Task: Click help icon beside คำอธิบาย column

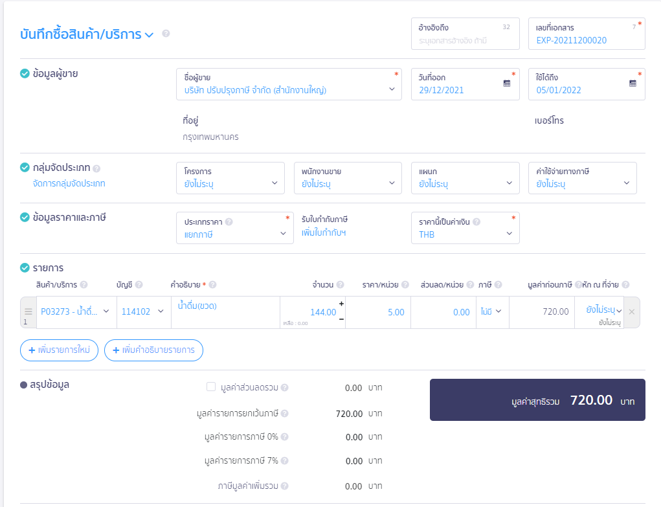Action: [212, 285]
